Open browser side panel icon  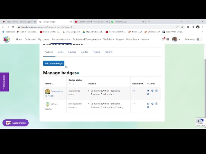193,27
